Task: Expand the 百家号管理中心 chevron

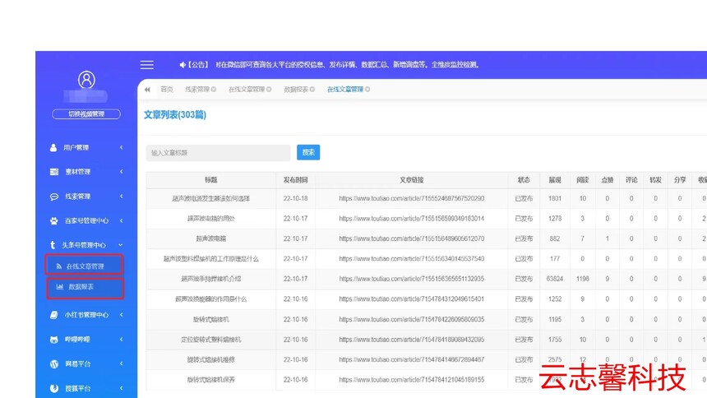Action: [x=122, y=220]
